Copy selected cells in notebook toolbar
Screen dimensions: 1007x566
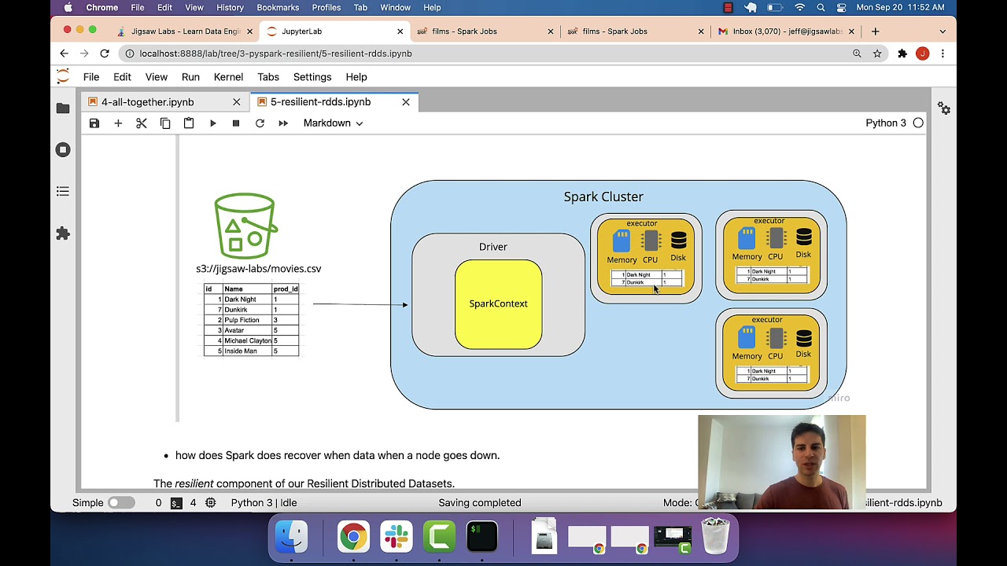[165, 123]
